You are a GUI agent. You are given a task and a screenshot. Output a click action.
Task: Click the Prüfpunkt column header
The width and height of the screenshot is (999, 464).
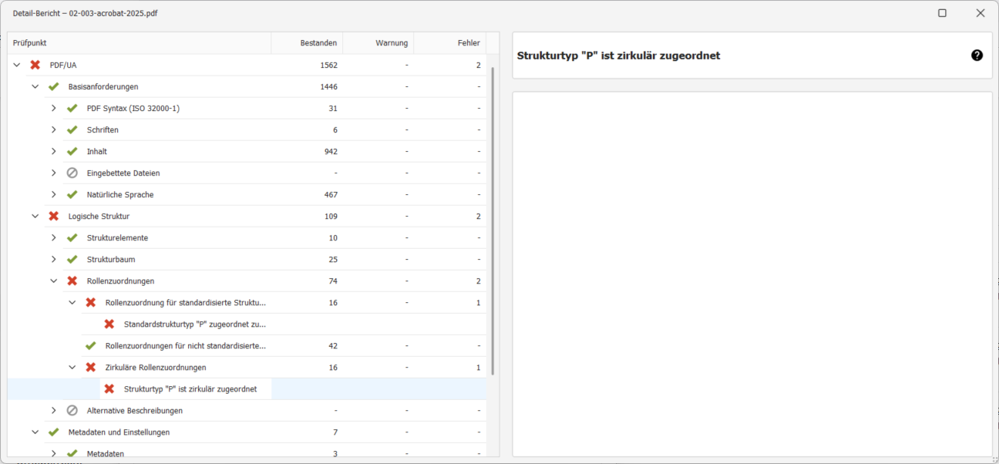139,43
